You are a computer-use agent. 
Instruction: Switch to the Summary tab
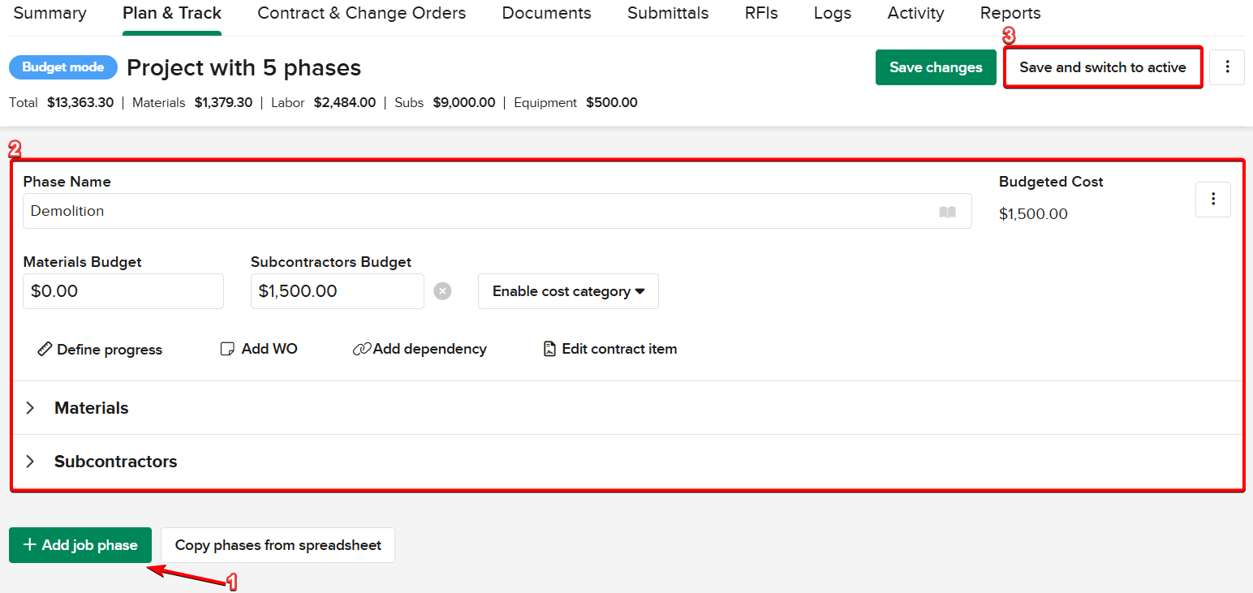(x=50, y=14)
